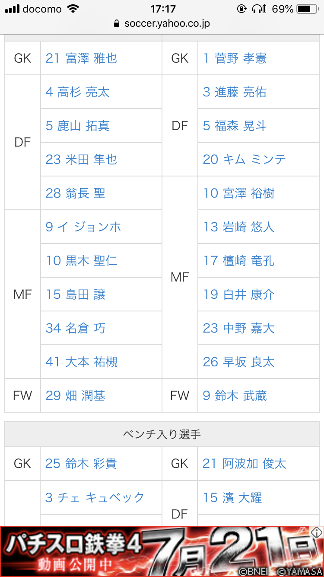Viewport: 324px width, 577px height.
Task: Tap the Wi-Fi signal icon
Action: tap(73, 9)
